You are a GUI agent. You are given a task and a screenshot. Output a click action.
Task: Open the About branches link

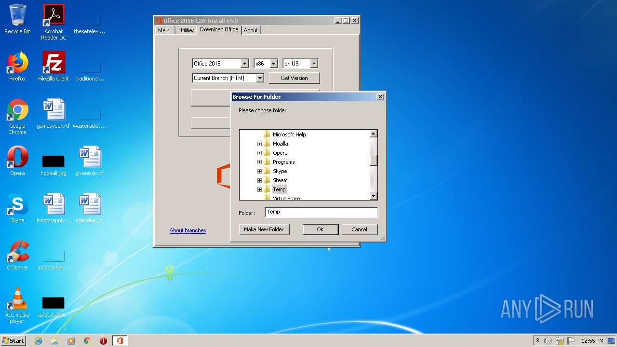tap(188, 230)
